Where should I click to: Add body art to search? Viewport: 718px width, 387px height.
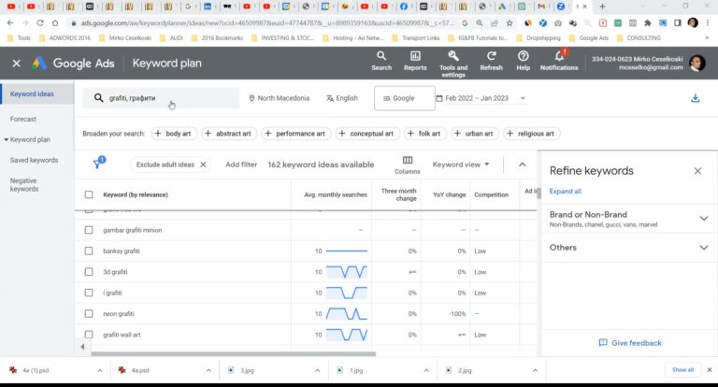[x=174, y=134]
